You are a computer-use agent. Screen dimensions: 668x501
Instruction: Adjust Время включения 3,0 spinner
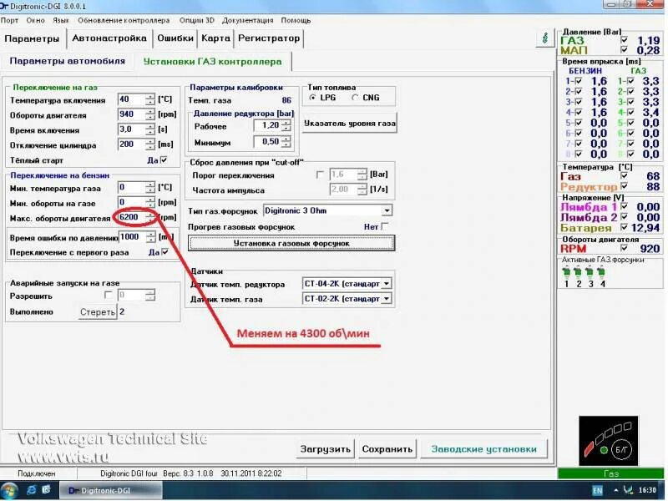tap(149, 129)
